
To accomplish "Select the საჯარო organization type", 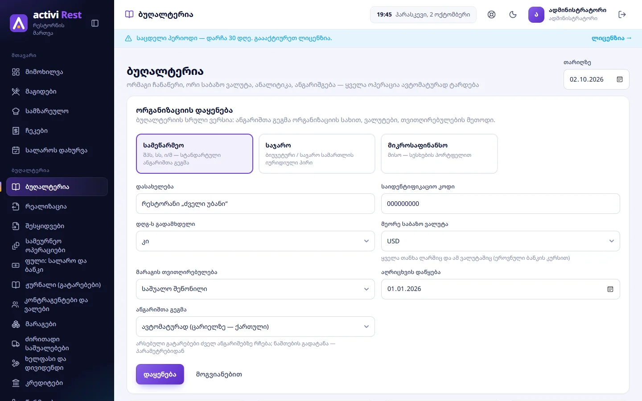I will 317,154.
